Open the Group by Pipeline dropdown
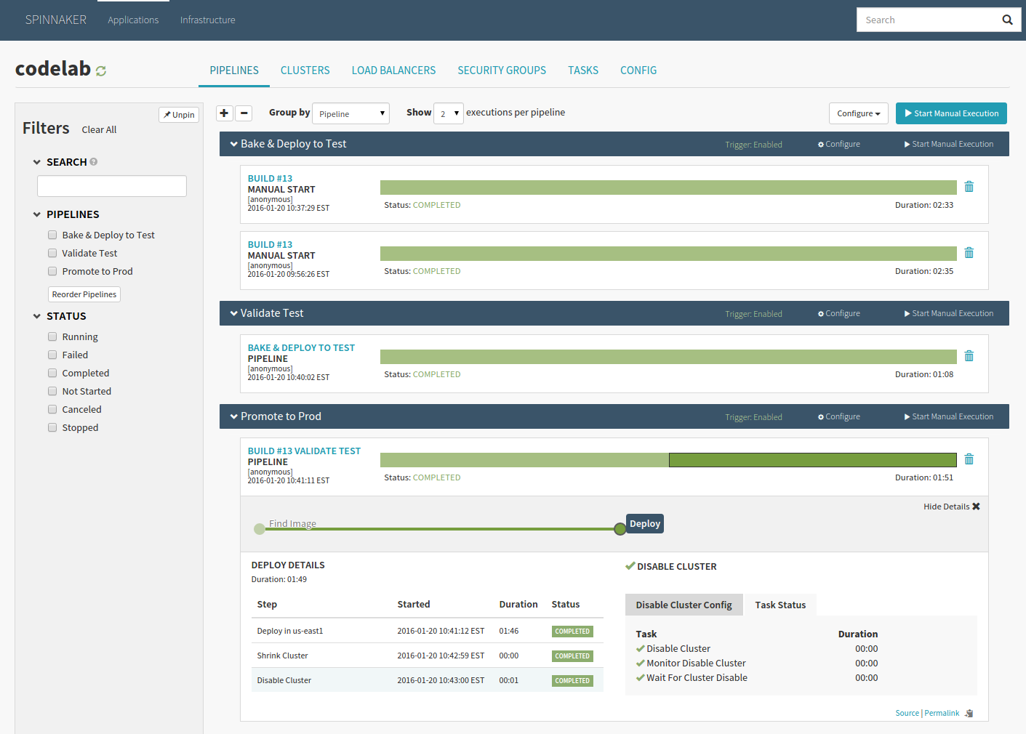The height and width of the screenshot is (734, 1026). [350, 113]
